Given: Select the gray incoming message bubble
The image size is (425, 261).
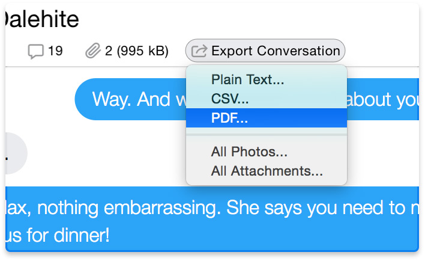Looking at the screenshot, I should click(x=14, y=154).
